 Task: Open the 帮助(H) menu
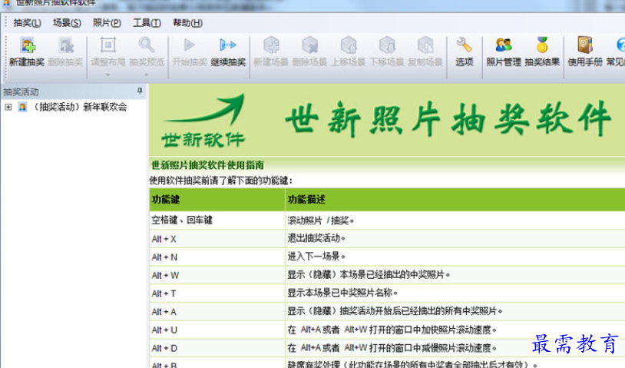coord(187,23)
